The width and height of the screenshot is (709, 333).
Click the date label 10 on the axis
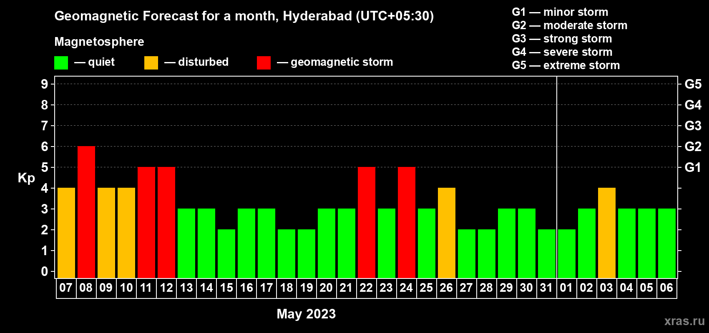click(126, 288)
